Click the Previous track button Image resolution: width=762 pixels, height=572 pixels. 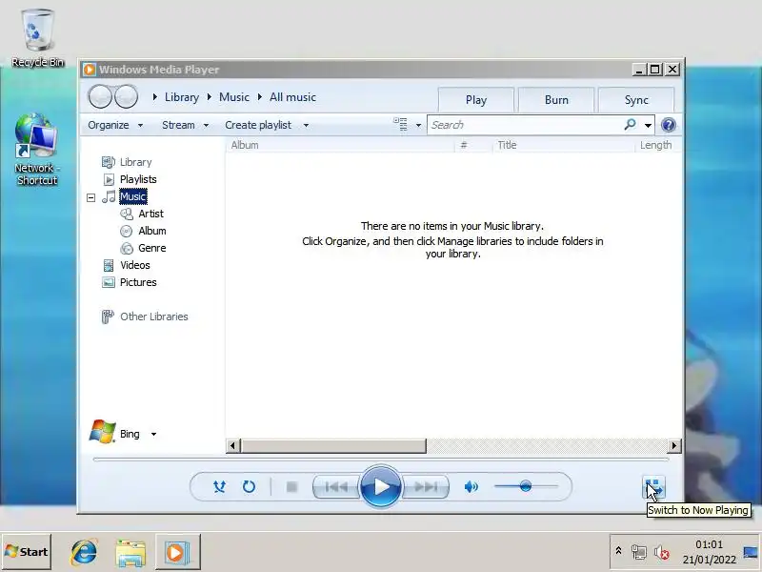pos(336,486)
